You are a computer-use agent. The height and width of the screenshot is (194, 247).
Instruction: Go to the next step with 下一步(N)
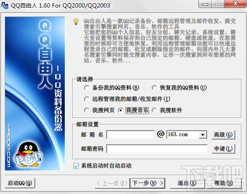tap(147, 183)
